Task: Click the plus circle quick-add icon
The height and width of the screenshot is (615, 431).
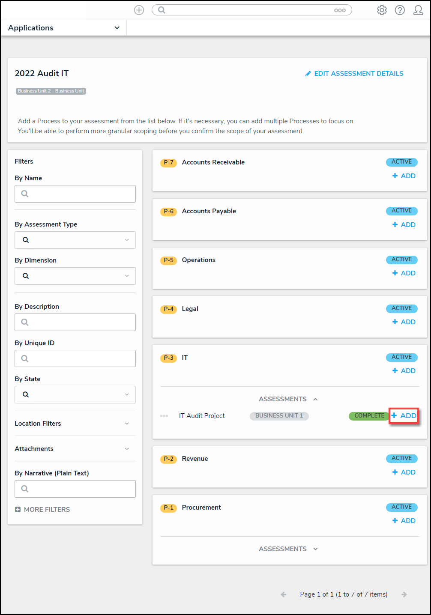Action: pyautogui.click(x=139, y=10)
